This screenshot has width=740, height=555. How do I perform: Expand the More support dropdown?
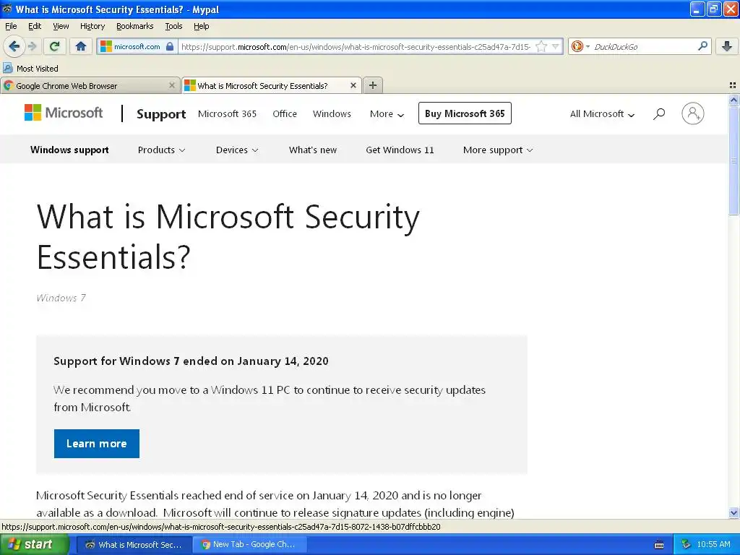point(498,150)
